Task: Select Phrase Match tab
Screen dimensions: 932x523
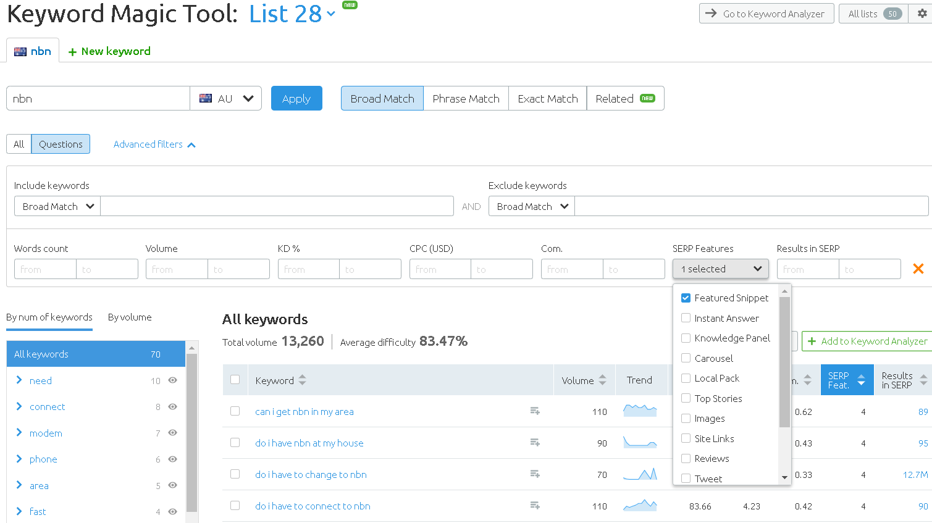Action: click(x=466, y=98)
